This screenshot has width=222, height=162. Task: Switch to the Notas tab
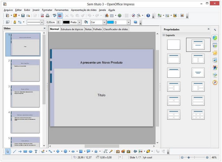coord(88,29)
